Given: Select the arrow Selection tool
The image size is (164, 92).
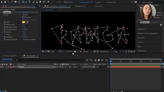Looking at the screenshot, I should [2, 2].
